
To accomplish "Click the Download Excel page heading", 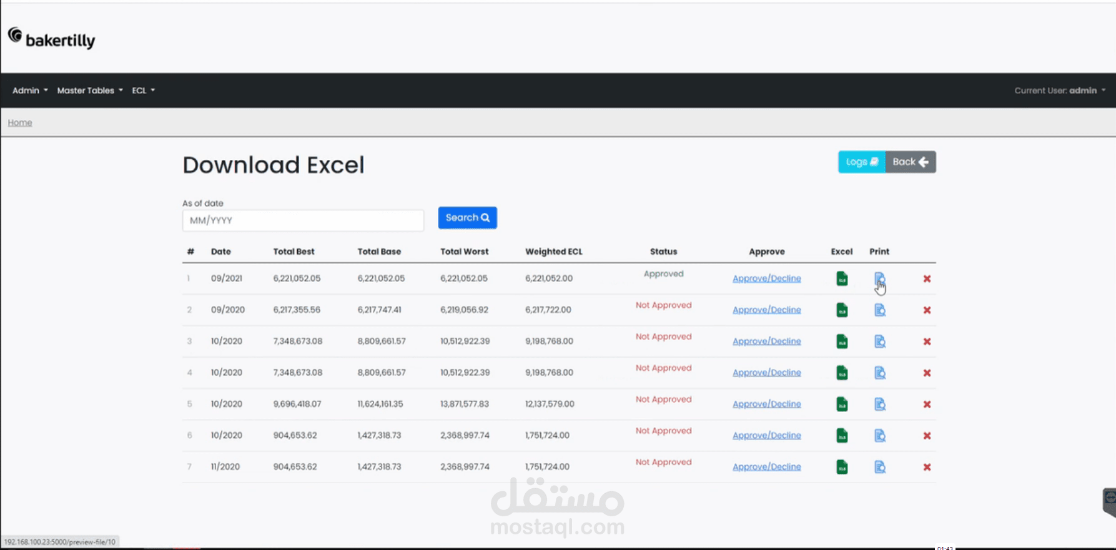I will pyautogui.click(x=273, y=165).
